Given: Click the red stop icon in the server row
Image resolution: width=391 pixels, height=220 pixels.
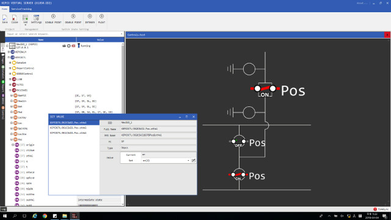Looking at the screenshot, I should pos(73,46).
